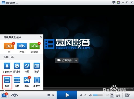Toggle the left-eye icon in bottom bar
This screenshot has height=99, width=134.
point(15,95)
